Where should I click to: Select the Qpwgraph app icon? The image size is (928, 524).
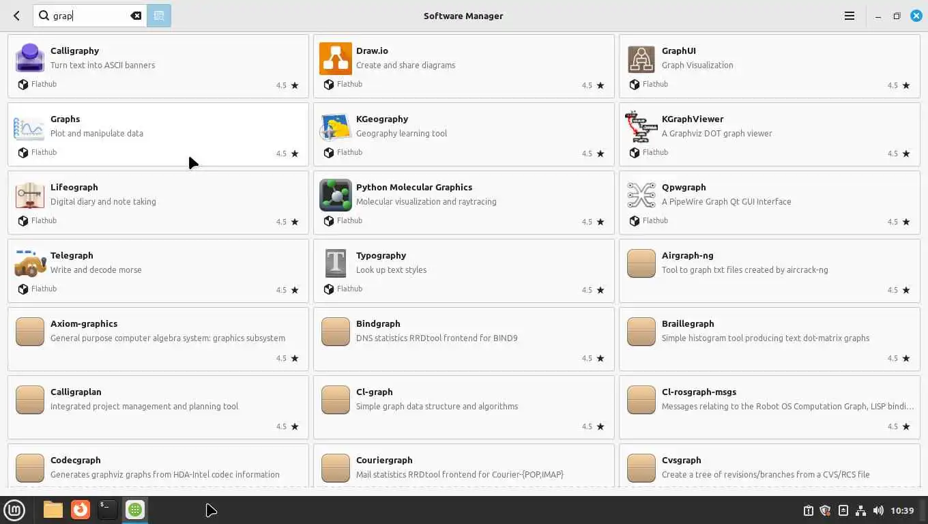641,195
